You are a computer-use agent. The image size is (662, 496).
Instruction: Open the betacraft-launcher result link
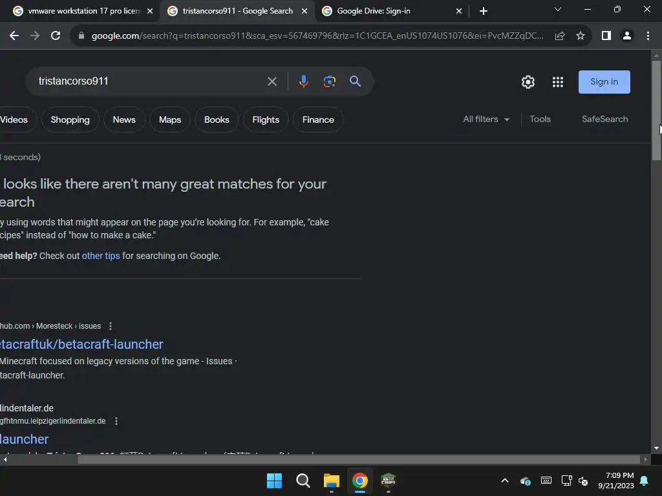[81, 344]
